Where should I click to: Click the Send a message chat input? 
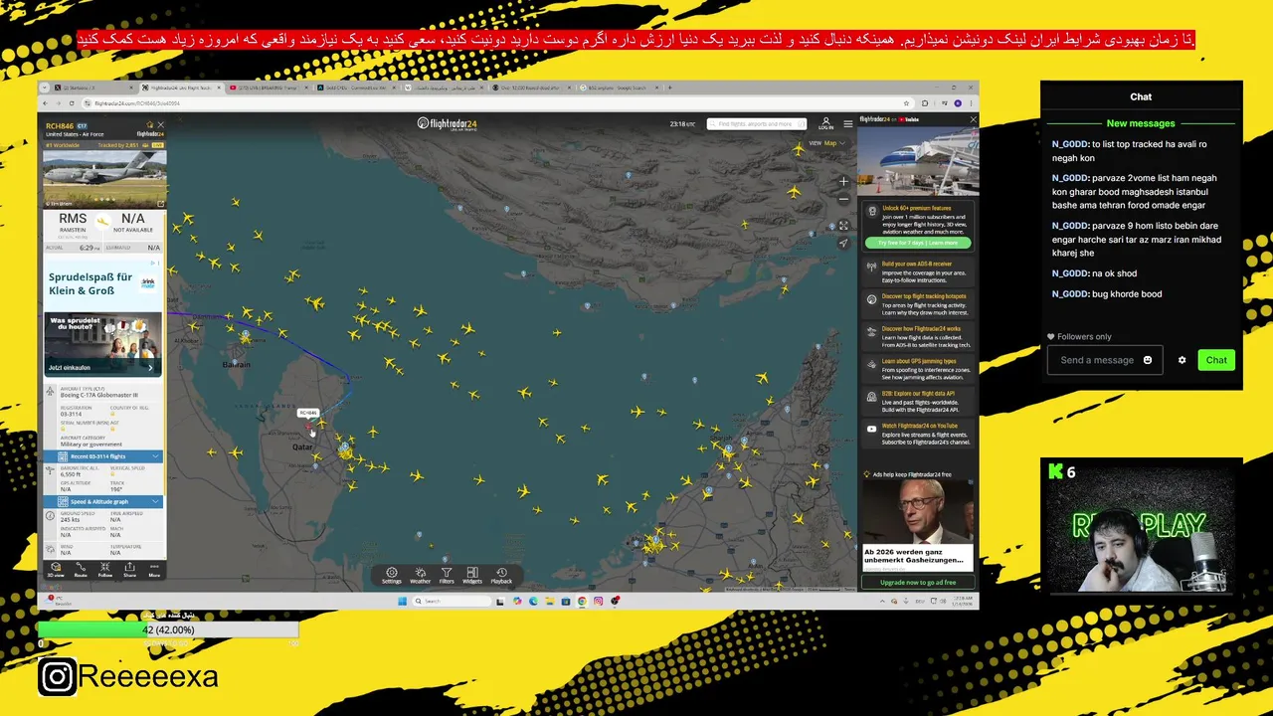coord(1096,360)
